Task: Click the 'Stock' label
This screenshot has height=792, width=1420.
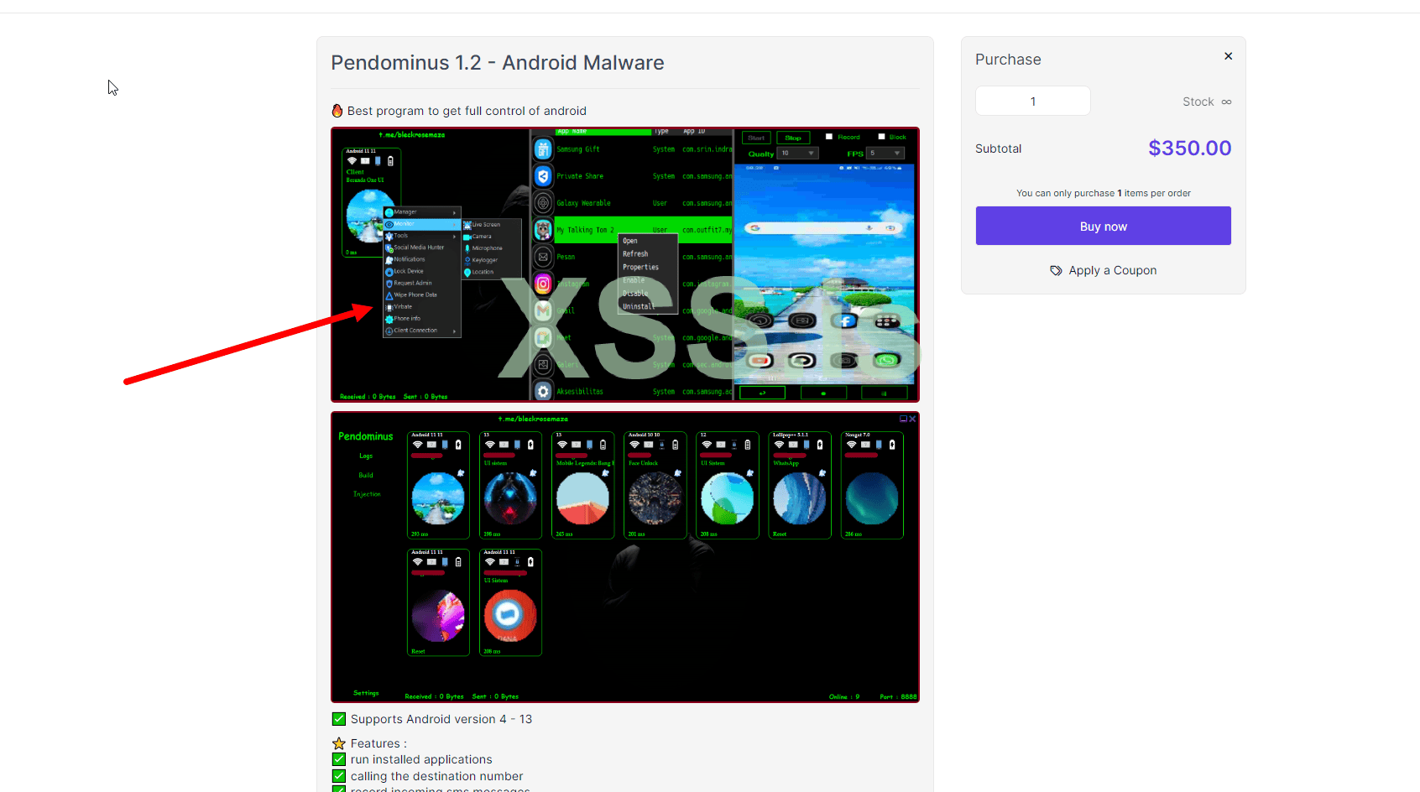Action: pos(1198,102)
